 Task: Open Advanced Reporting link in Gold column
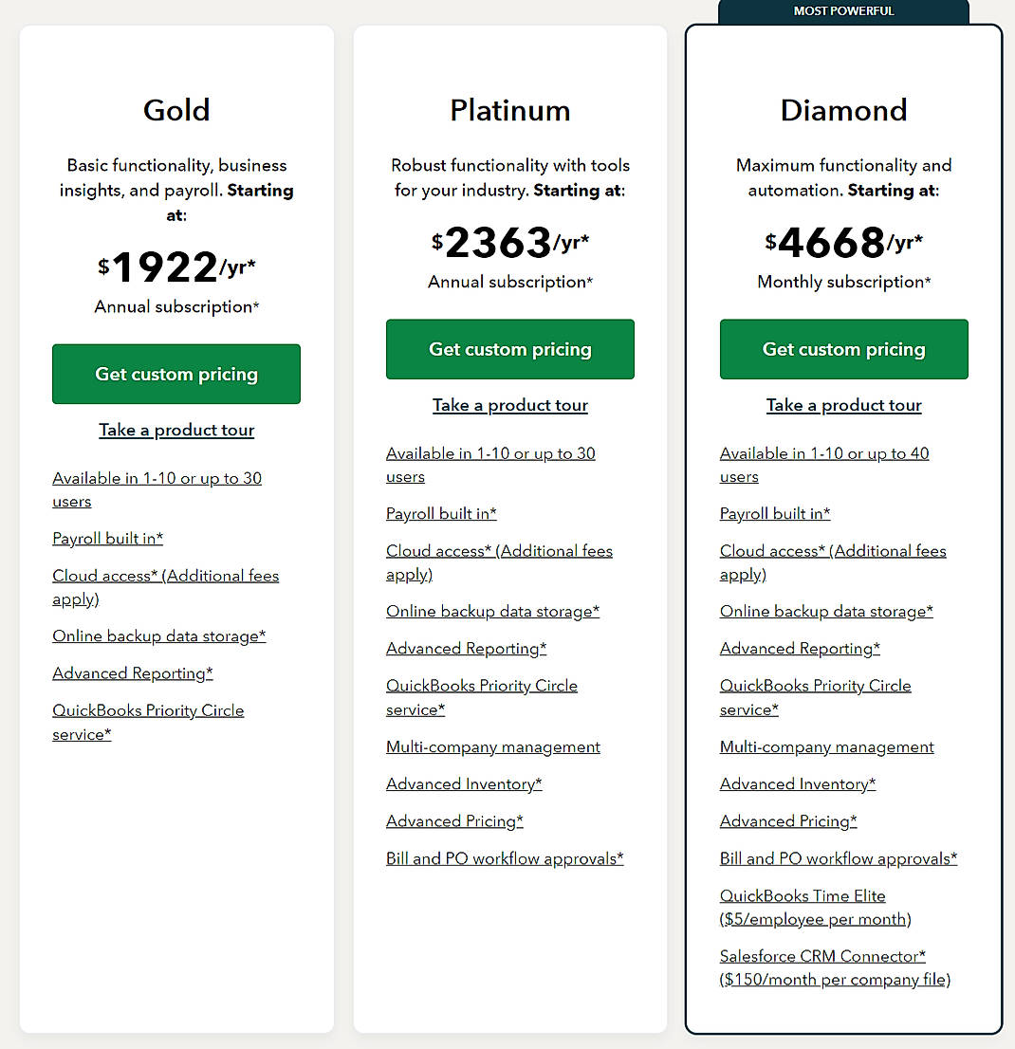(x=132, y=672)
